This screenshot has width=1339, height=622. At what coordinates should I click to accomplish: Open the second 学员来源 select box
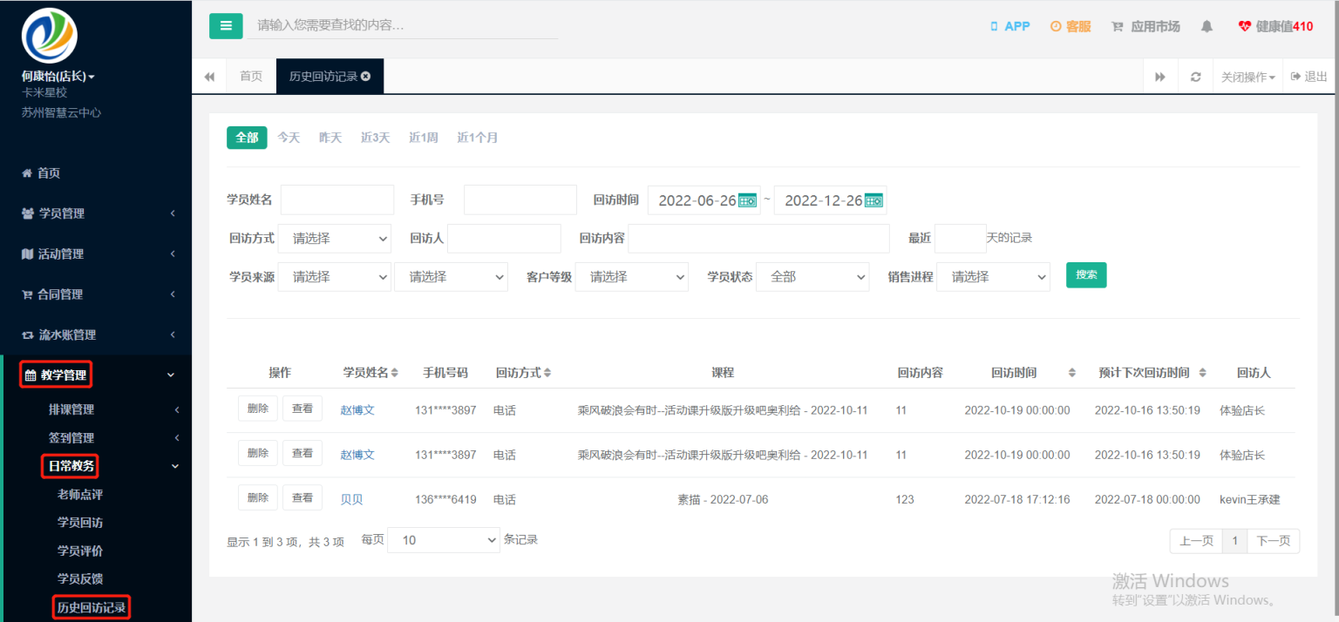point(452,277)
